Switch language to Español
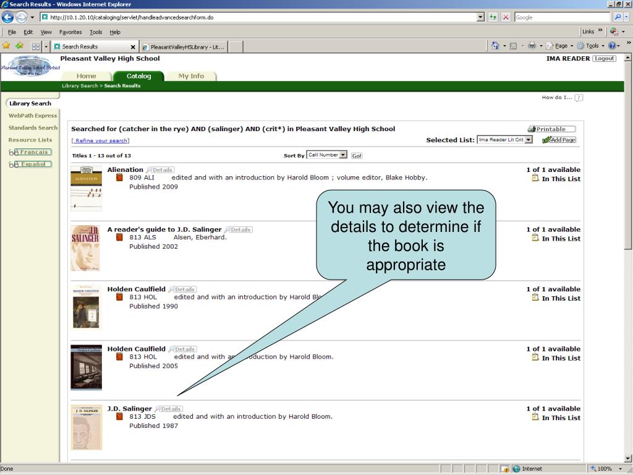Screen dimensions: 633x475 (30, 164)
